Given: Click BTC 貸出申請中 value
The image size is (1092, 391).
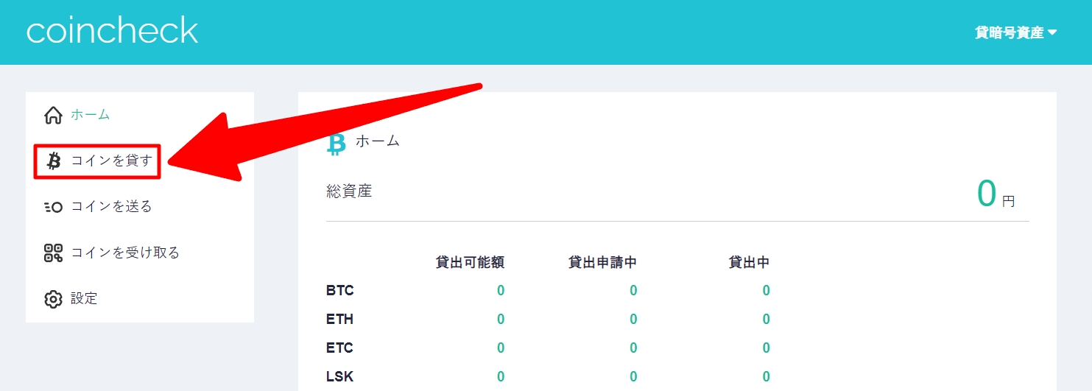Looking at the screenshot, I should pos(633,291).
